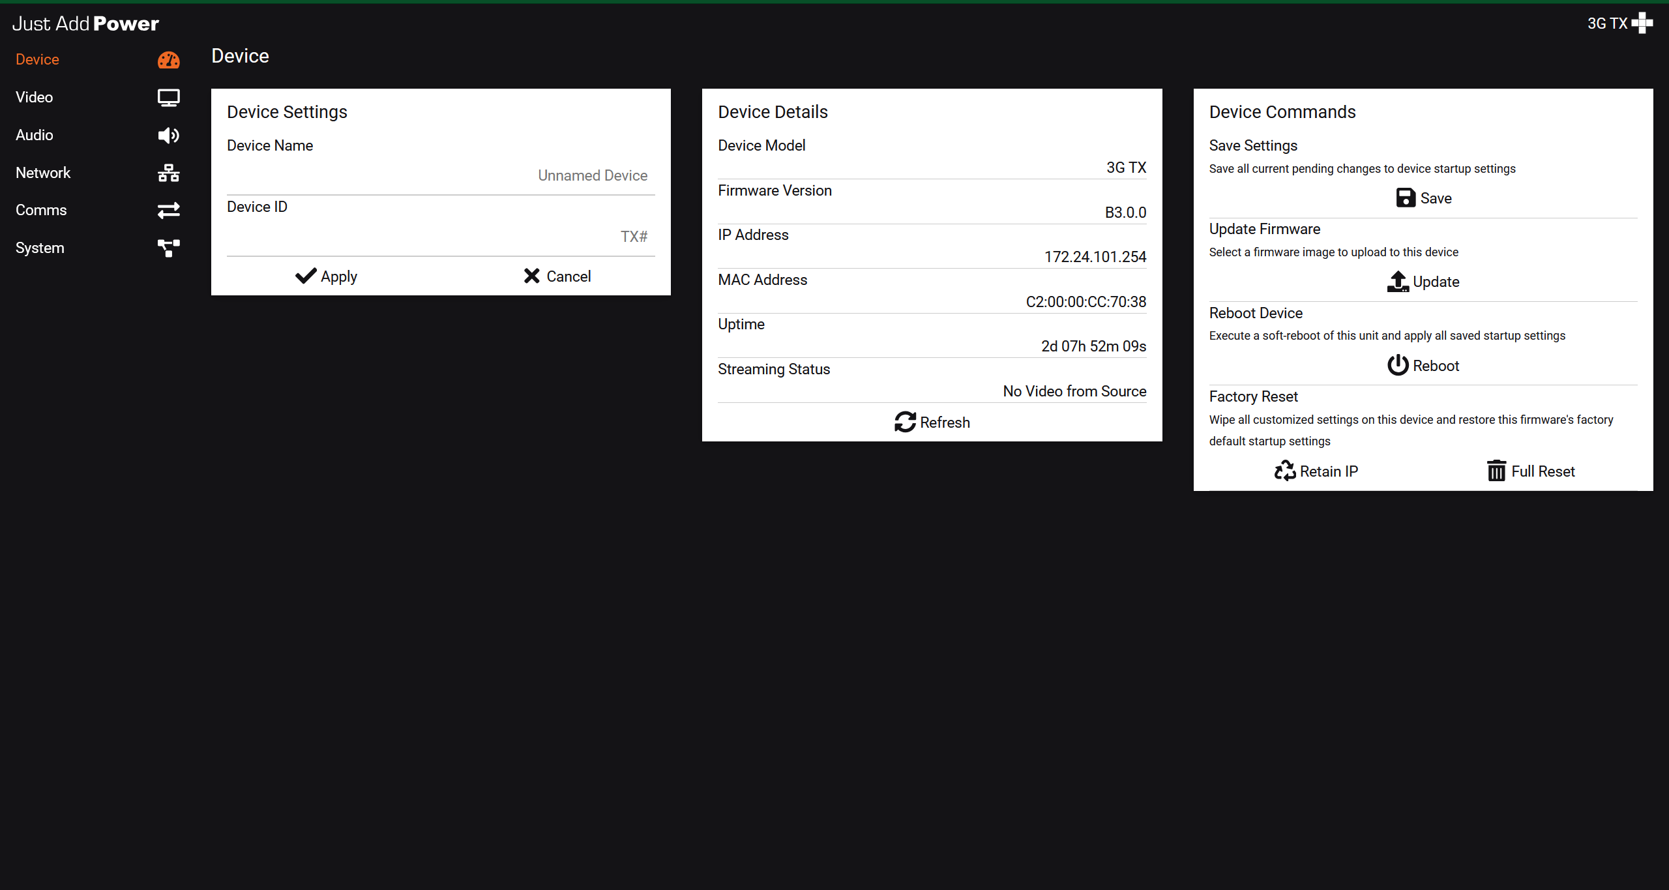
Task: Perform a Full Reset
Action: [1530, 471]
